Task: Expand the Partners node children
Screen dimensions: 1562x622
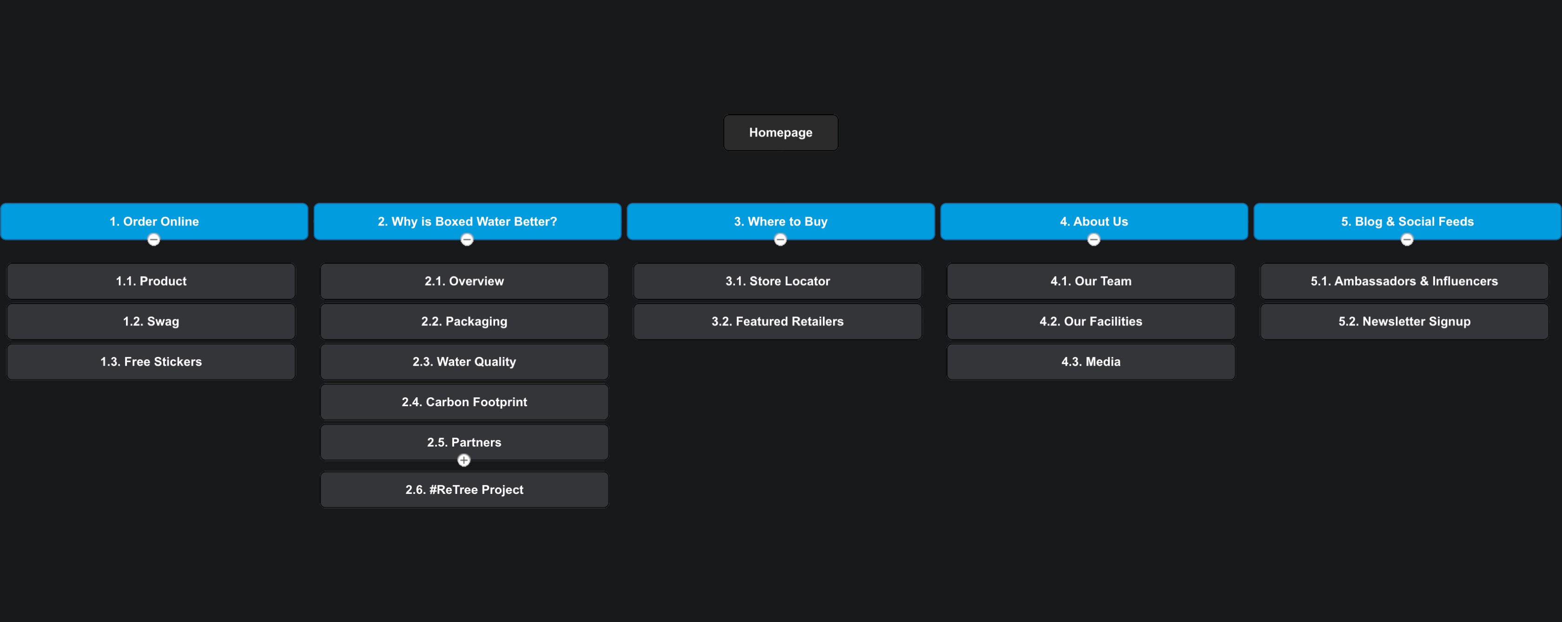Action: coord(464,460)
